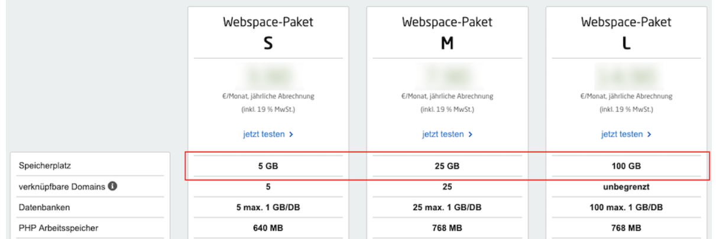Click 'jetzt testen' for Webspace-Paket S

click(x=268, y=134)
